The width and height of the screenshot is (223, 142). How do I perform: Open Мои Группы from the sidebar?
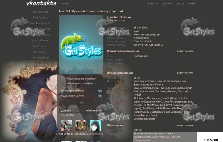(40, 46)
